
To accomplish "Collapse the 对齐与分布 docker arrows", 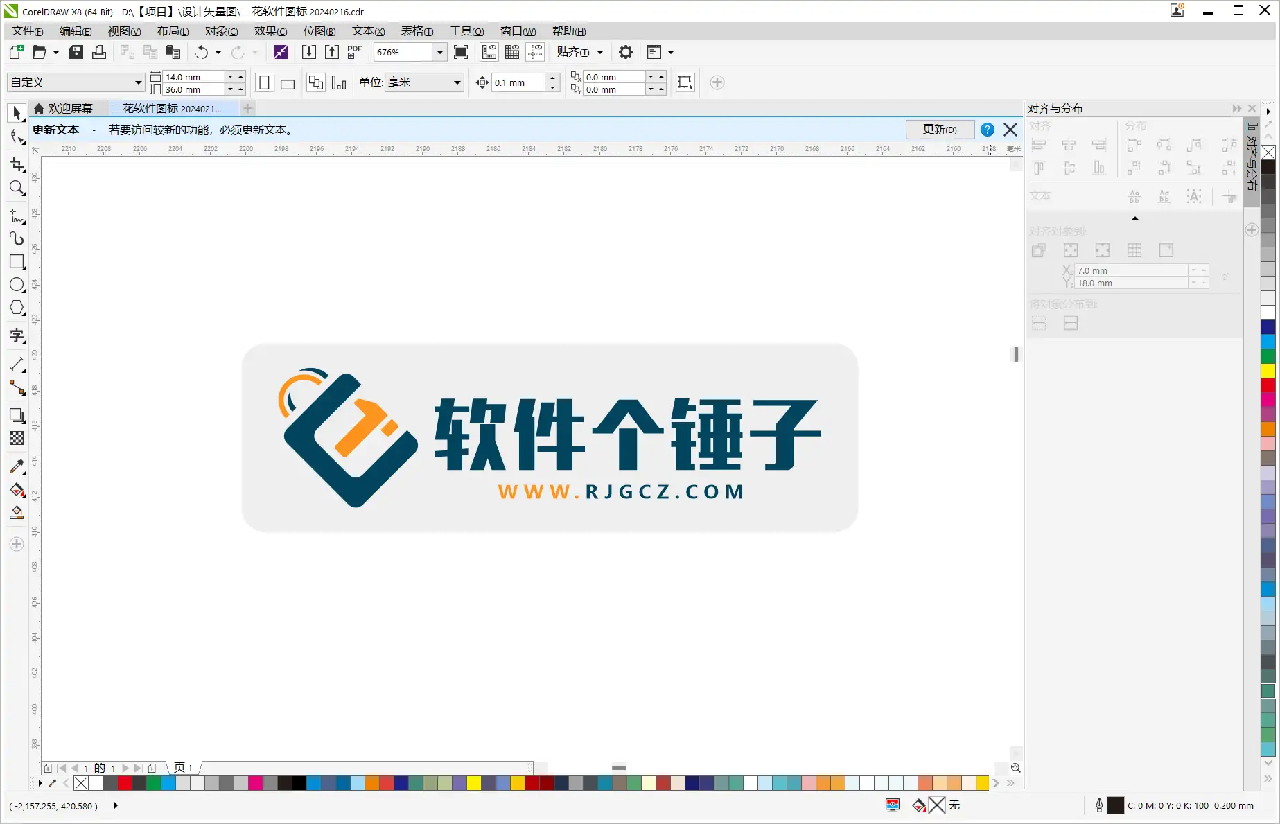I will [1237, 108].
